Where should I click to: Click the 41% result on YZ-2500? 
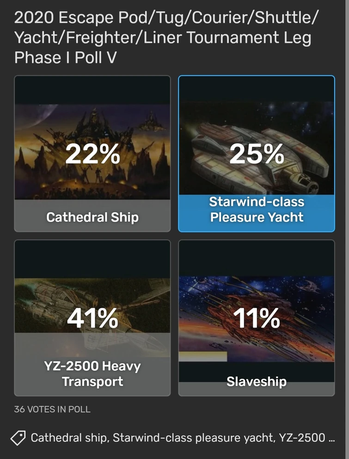[x=92, y=319]
